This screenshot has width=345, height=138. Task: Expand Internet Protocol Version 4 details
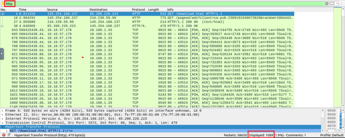2,119
